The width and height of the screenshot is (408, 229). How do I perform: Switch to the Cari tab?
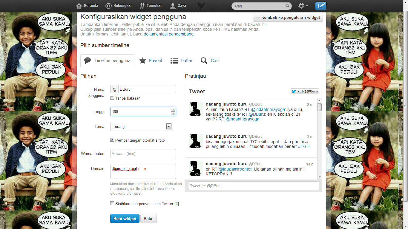(210, 61)
